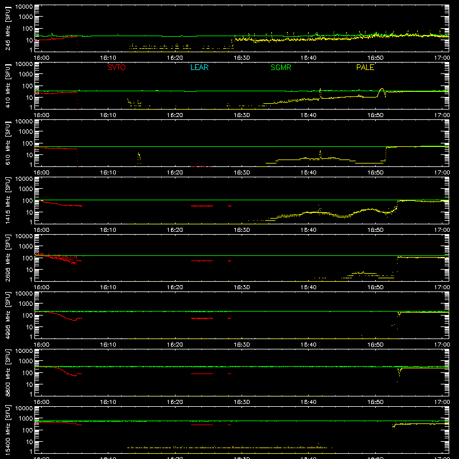Click the red SVTO station legend label
This screenshot has height=459, width=459.
116,67
